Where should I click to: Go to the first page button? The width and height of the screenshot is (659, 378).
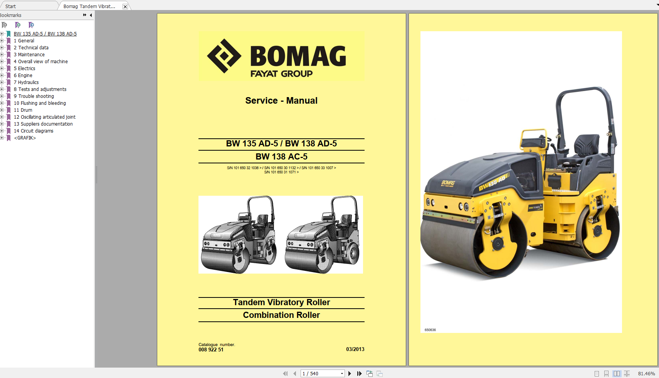[x=285, y=373]
